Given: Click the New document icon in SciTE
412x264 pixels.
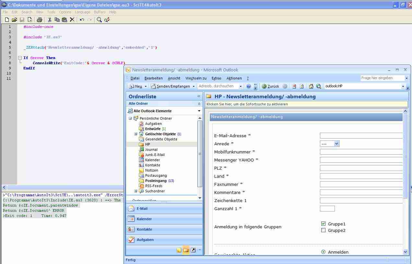Looking at the screenshot, I should pos(7,20).
